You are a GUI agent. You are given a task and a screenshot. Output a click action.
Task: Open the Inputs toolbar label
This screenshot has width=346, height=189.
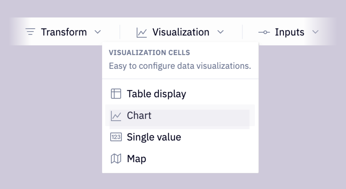289,32
